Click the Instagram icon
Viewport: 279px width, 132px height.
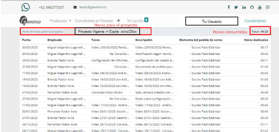coord(268,7)
